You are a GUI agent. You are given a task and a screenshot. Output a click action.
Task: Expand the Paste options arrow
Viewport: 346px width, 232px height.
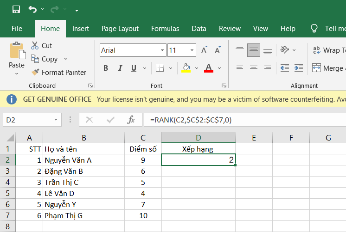[x=17, y=73]
